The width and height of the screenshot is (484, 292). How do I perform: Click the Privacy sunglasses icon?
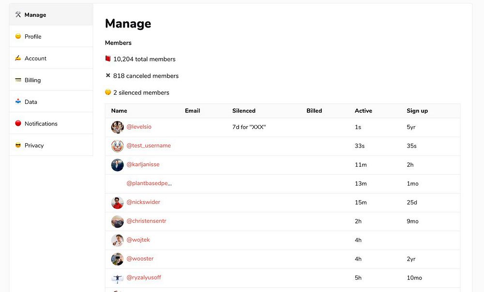[x=18, y=145]
